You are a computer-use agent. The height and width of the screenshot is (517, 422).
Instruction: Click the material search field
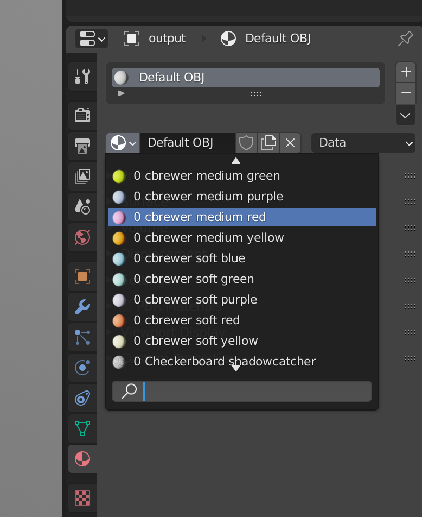click(x=242, y=392)
